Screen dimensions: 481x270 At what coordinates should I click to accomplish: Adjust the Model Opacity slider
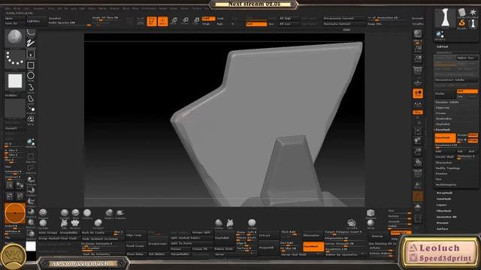tap(70, 23)
